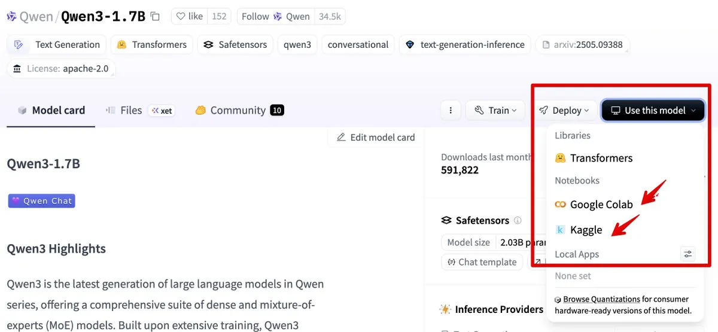The height and width of the screenshot is (332, 718).
Task: Like the Qwen3-1.7B model
Action: (x=189, y=17)
